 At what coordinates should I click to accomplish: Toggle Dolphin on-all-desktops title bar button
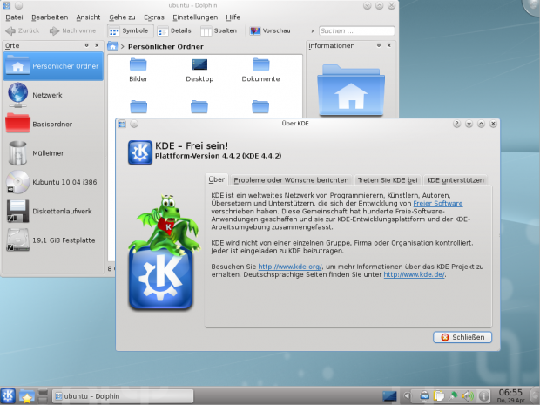click(19, 5)
